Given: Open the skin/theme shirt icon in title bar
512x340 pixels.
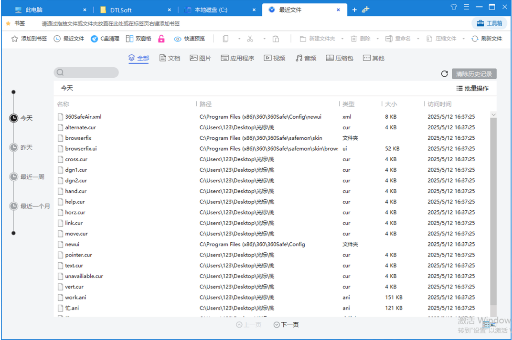Looking at the screenshot, I should point(453,7).
